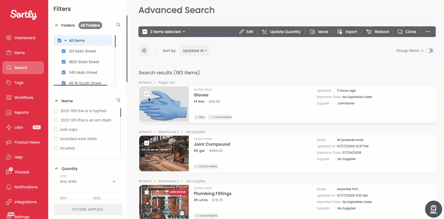Collapse the All Items folder tree

point(65,40)
